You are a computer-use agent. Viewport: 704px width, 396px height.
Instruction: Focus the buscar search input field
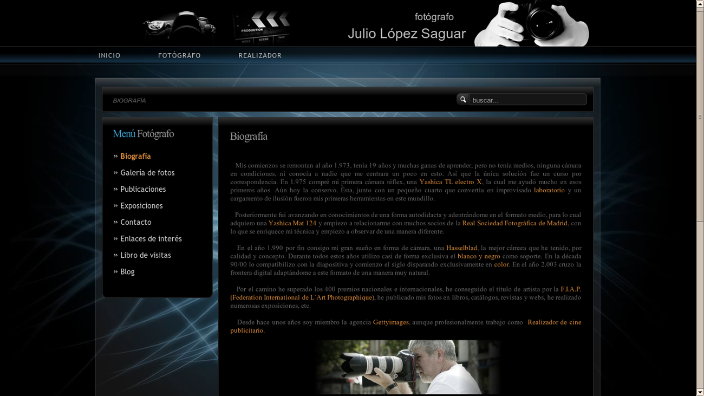527,100
